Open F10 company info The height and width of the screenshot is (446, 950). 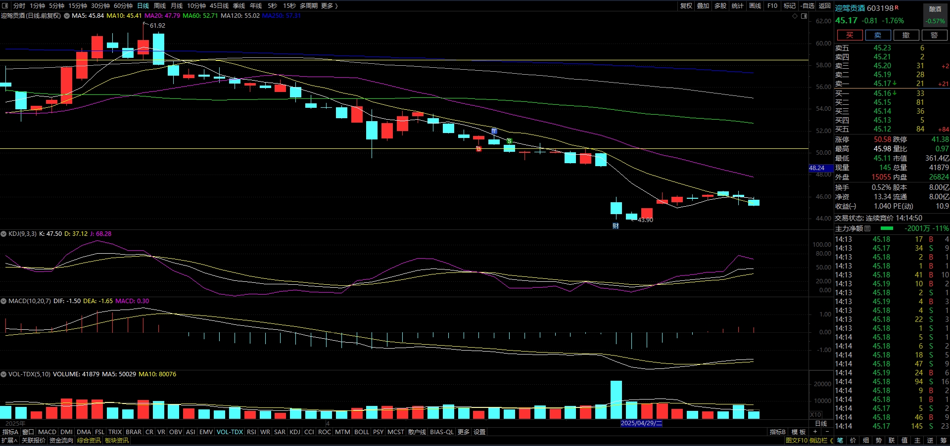tap(772, 5)
